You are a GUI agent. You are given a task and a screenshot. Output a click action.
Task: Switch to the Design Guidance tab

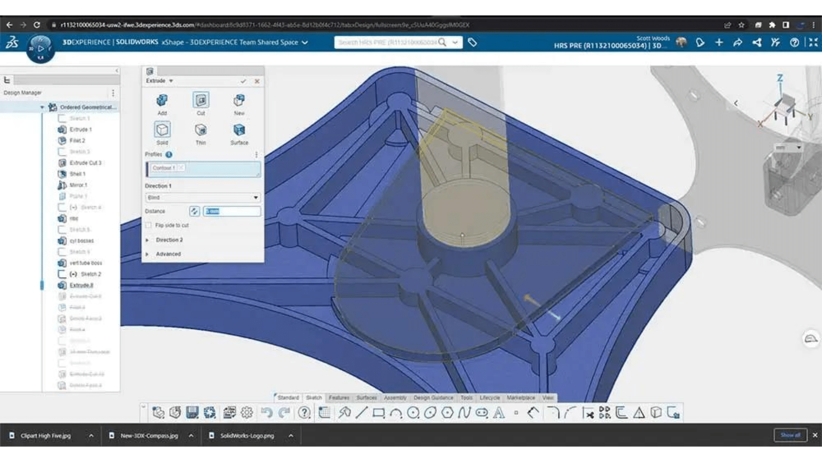coord(433,398)
